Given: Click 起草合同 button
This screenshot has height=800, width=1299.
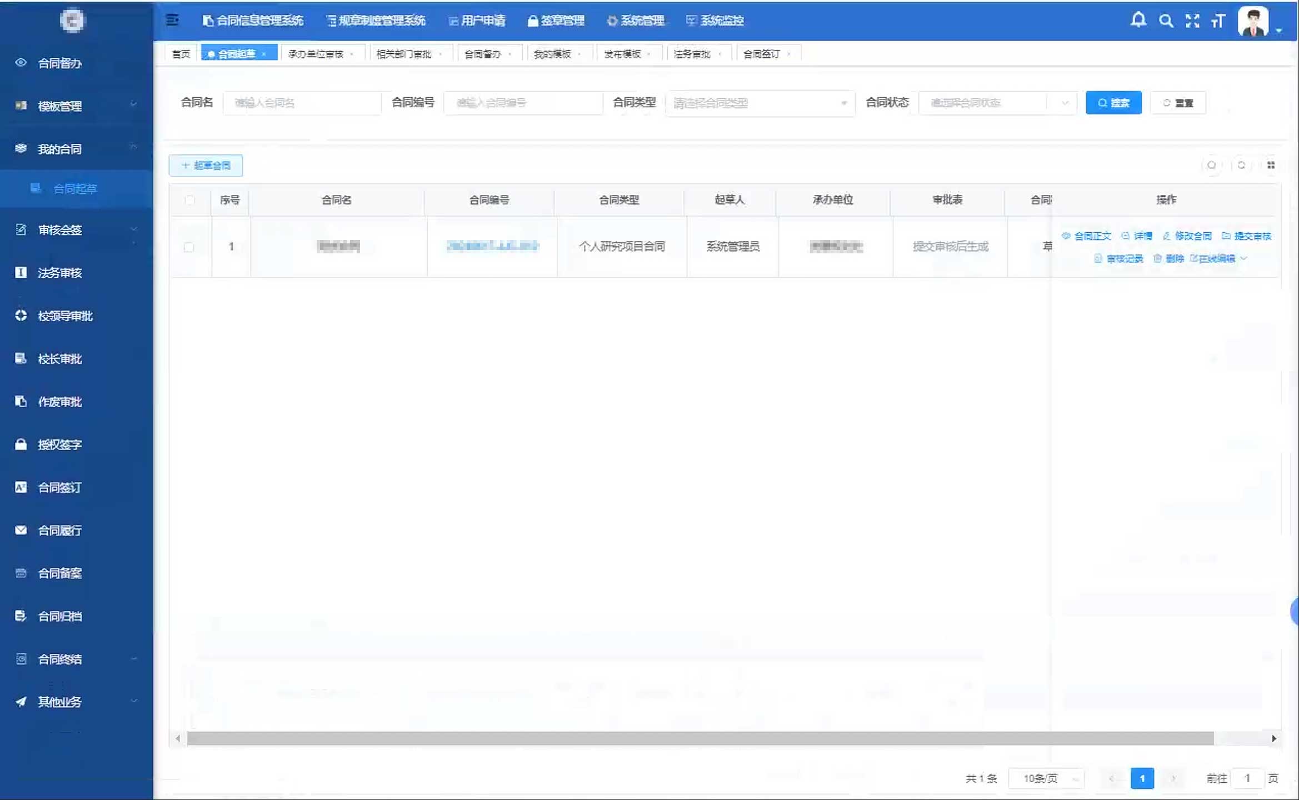Looking at the screenshot, I should tap(206, 165).
